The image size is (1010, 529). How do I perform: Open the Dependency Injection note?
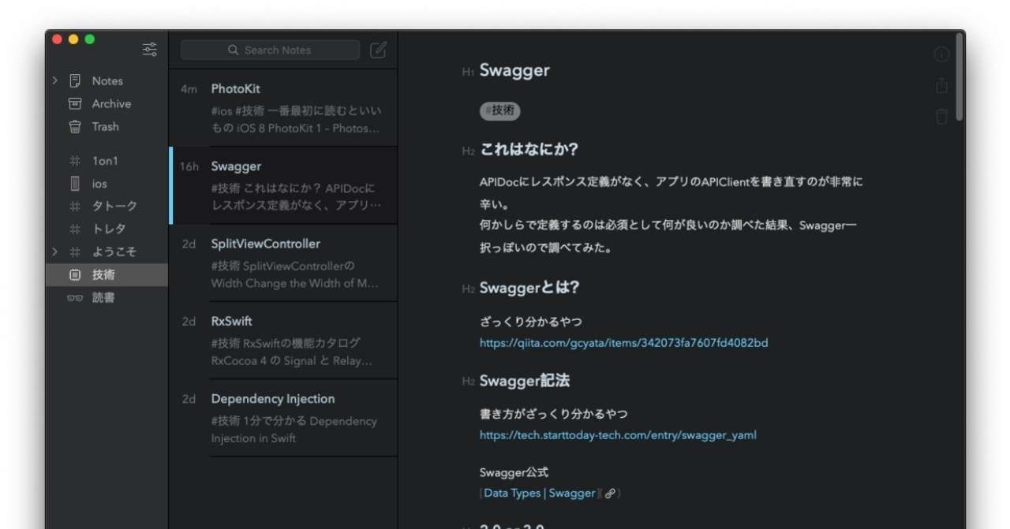click(x=282, y=417)
